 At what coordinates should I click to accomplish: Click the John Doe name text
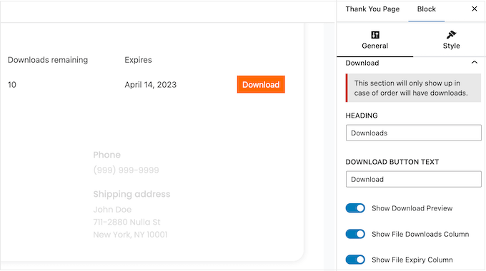point(112,210)
